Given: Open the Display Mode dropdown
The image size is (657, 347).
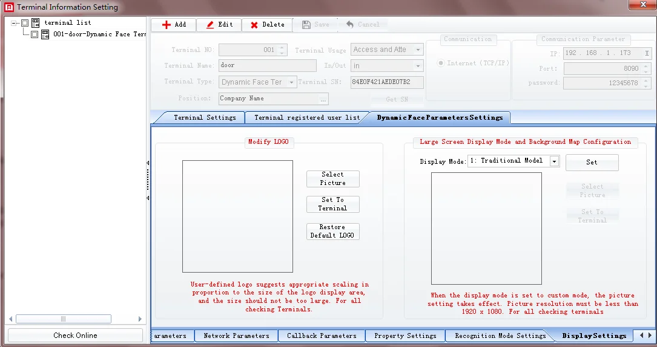Looking at the screenshot, I should coord(554,161).
